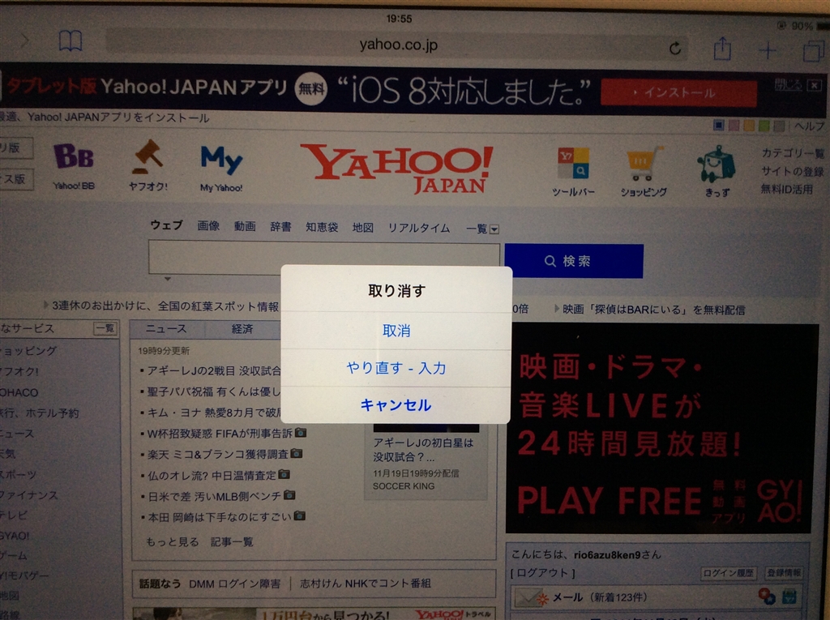The height and width of the screenshot is (620, 830).
Task: Expand the 一覧 search category dropdown
Action: point(482,229)
